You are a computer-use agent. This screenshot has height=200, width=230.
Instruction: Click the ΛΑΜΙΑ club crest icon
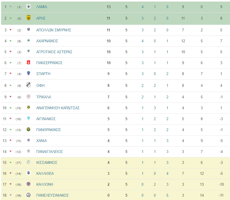click(x=28, y=6)
